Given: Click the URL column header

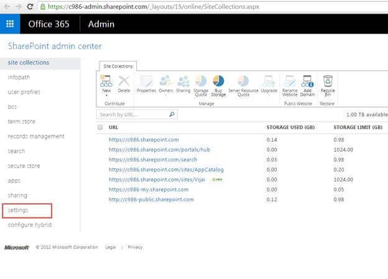Looking at the screenshot, I should tap(113, 127).
